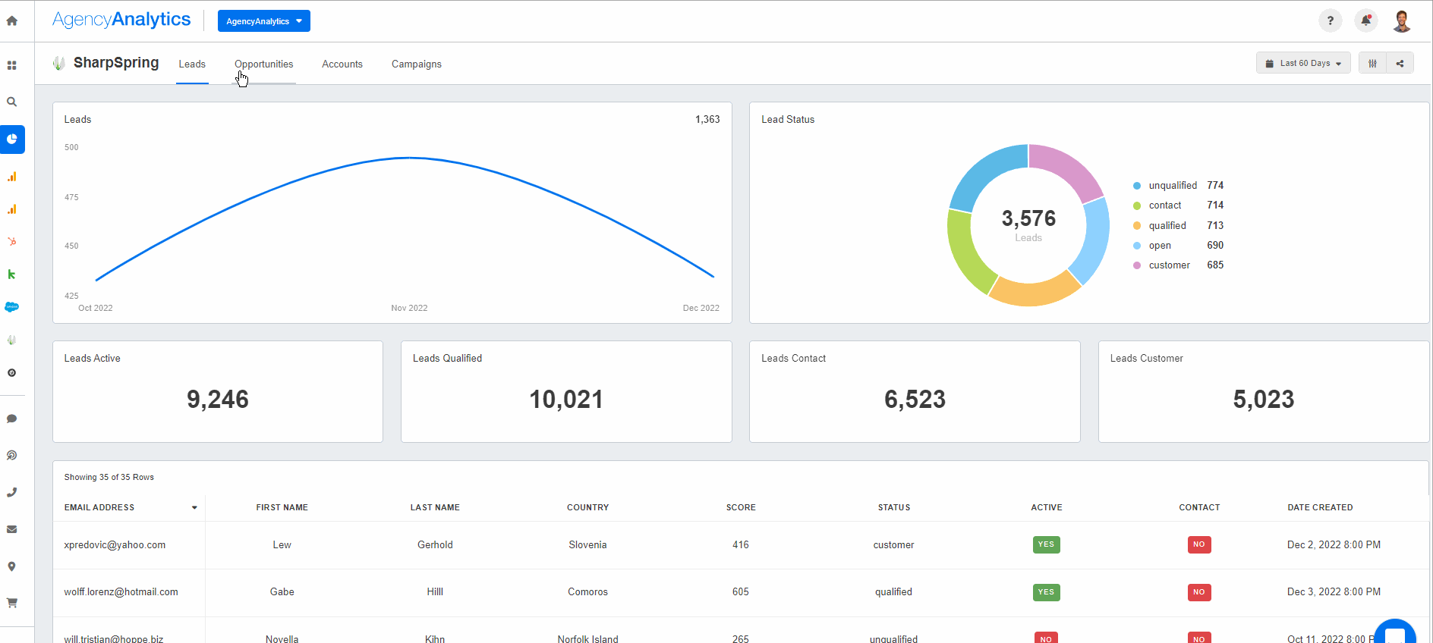Switch to the Opportunities tab
The image size is (1433, 643).
[x=263, y=64]
